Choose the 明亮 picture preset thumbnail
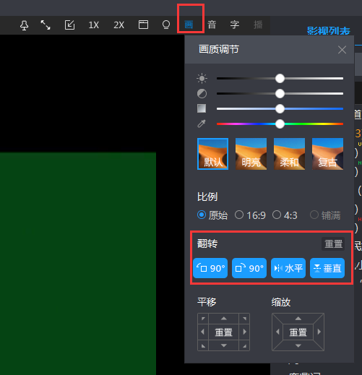Image resolution: width=362 pixels, height=375 pixels. pos(251,154)
